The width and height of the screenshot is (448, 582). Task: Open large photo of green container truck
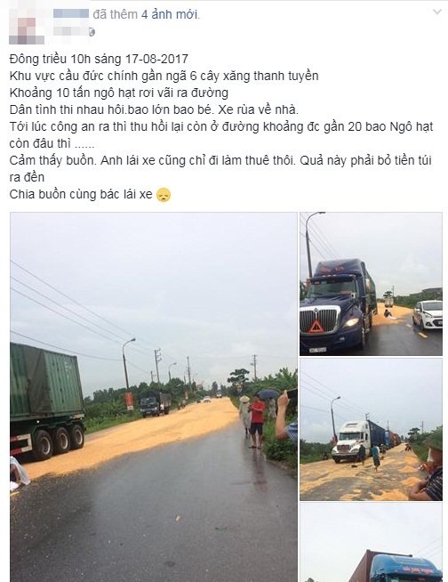[154, 397]
